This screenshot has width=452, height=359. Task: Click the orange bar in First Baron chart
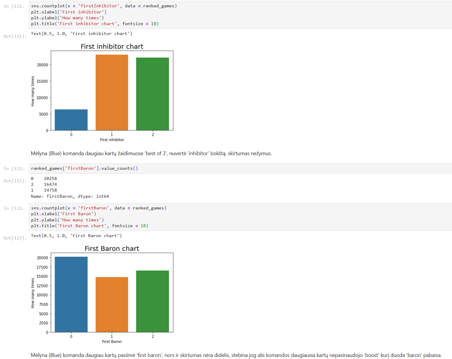tap(112, 304)
